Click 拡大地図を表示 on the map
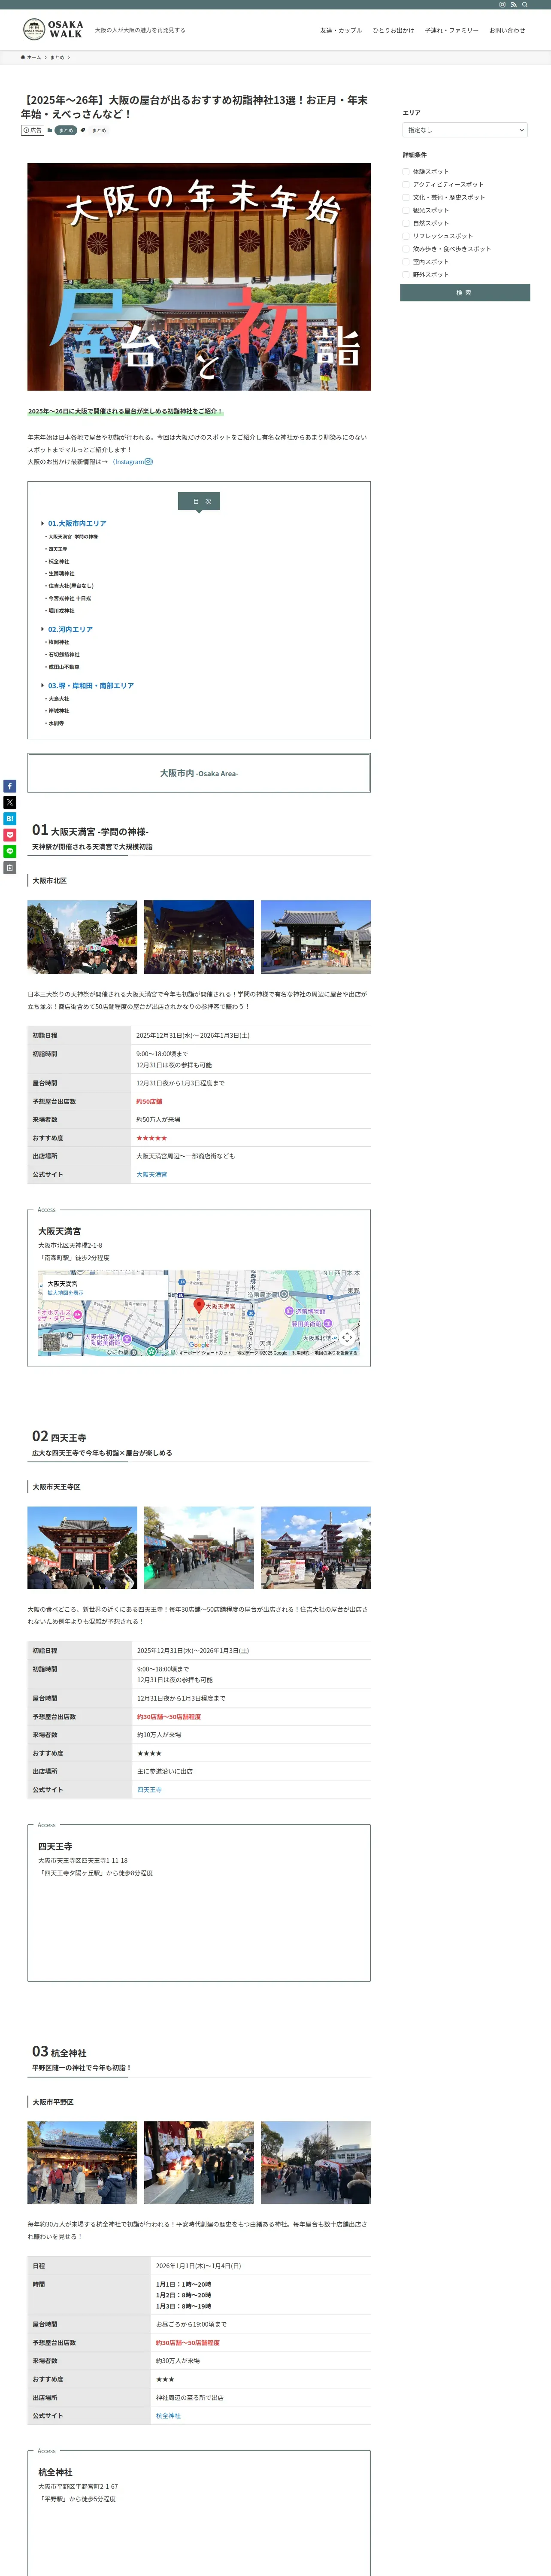Screen dimensions: 551x2576 (x=66, y=1293)
